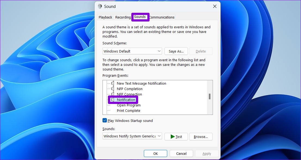Click the Save As... button
The width and height of the screenshot is (301, 160).
click(176, 51)
